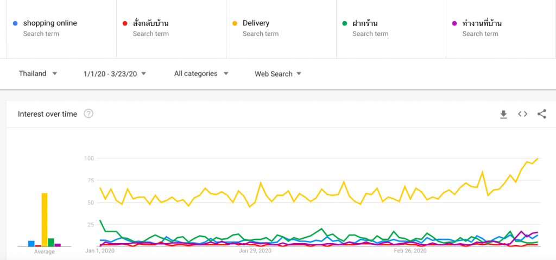
Task: Expand the 1/1/20 - 3/23/20 date range dropdown
Action: [x=115, y=74]
